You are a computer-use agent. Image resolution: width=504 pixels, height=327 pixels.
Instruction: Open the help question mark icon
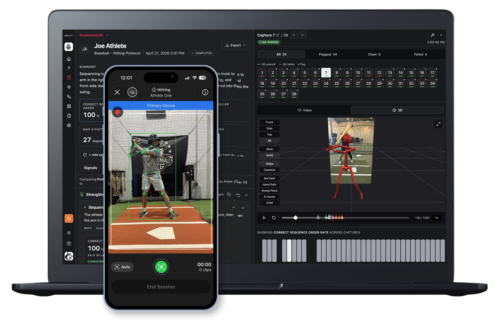tap(69, 243)
